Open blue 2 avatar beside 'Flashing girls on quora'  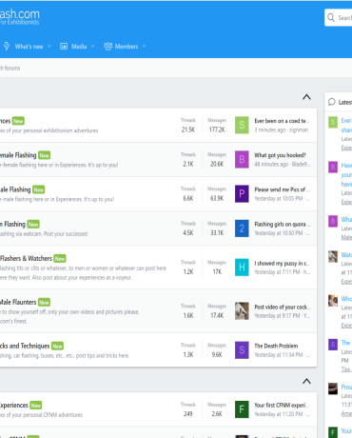tap(242, 229)
